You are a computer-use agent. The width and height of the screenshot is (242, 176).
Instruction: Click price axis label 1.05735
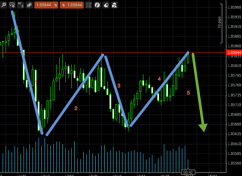(234, 95)
